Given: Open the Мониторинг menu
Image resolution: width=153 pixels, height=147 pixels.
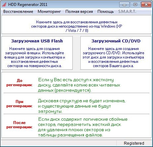Looking at the screenshot, I should [49, 12].
